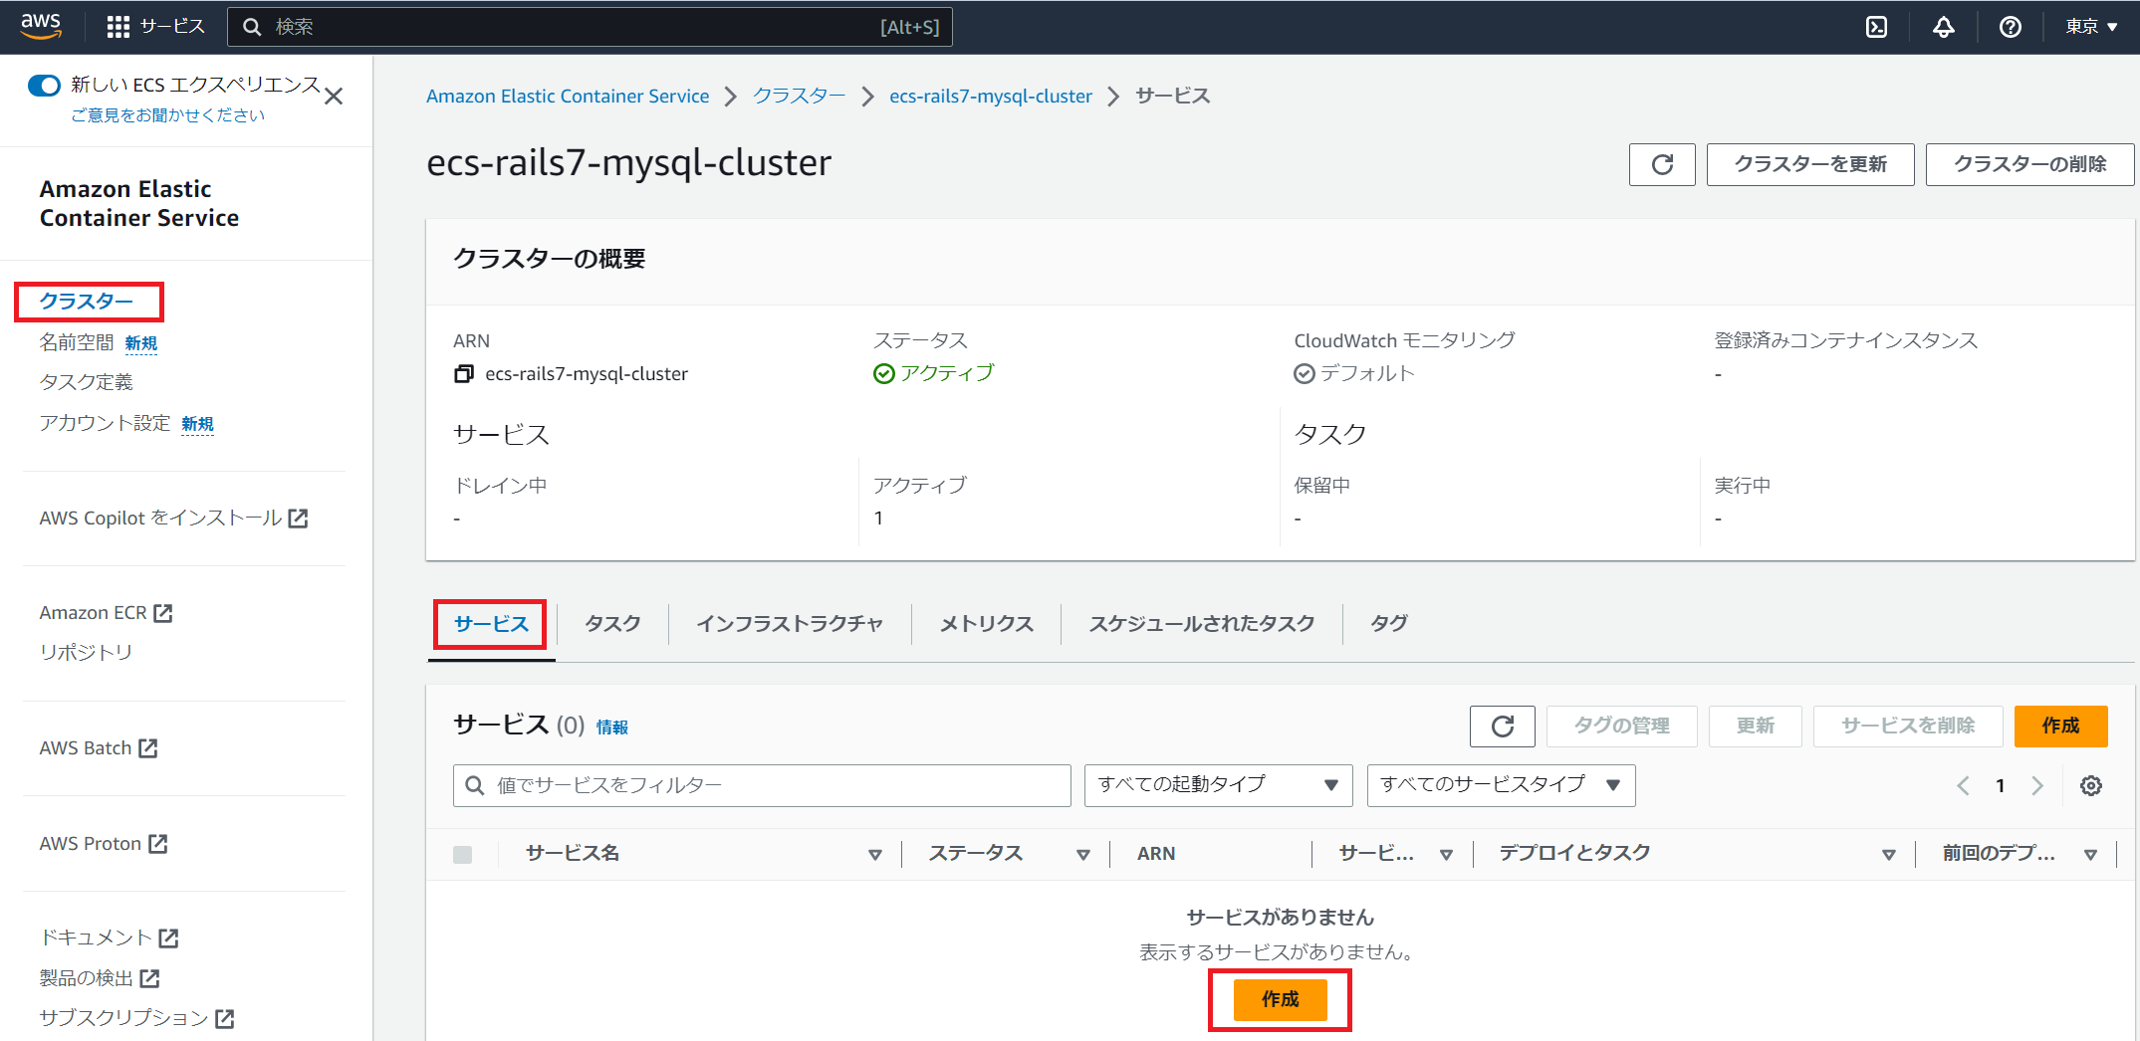Click the top search bar field
2140x1041 pixels.
590,27
